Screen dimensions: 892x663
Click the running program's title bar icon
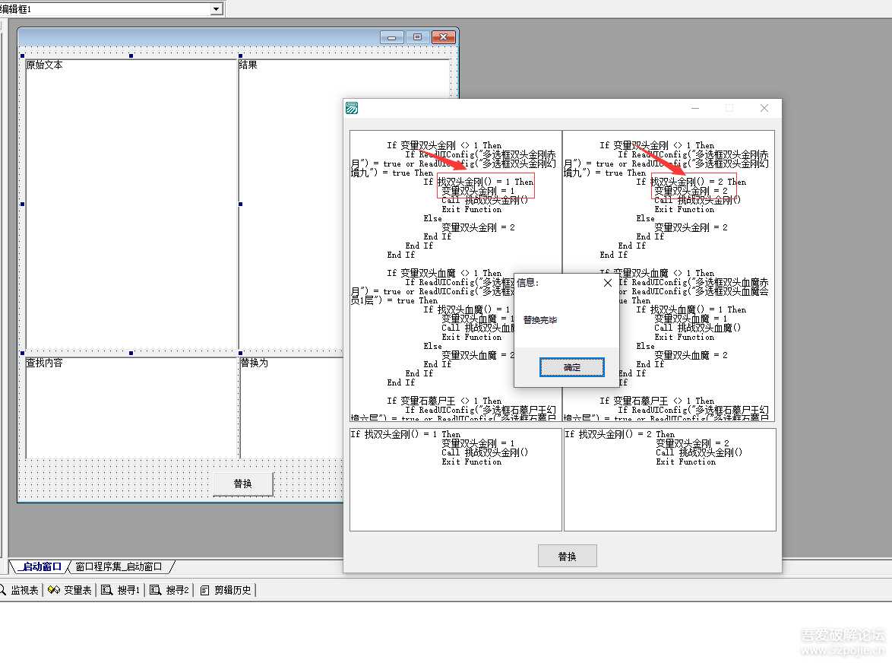352,108
